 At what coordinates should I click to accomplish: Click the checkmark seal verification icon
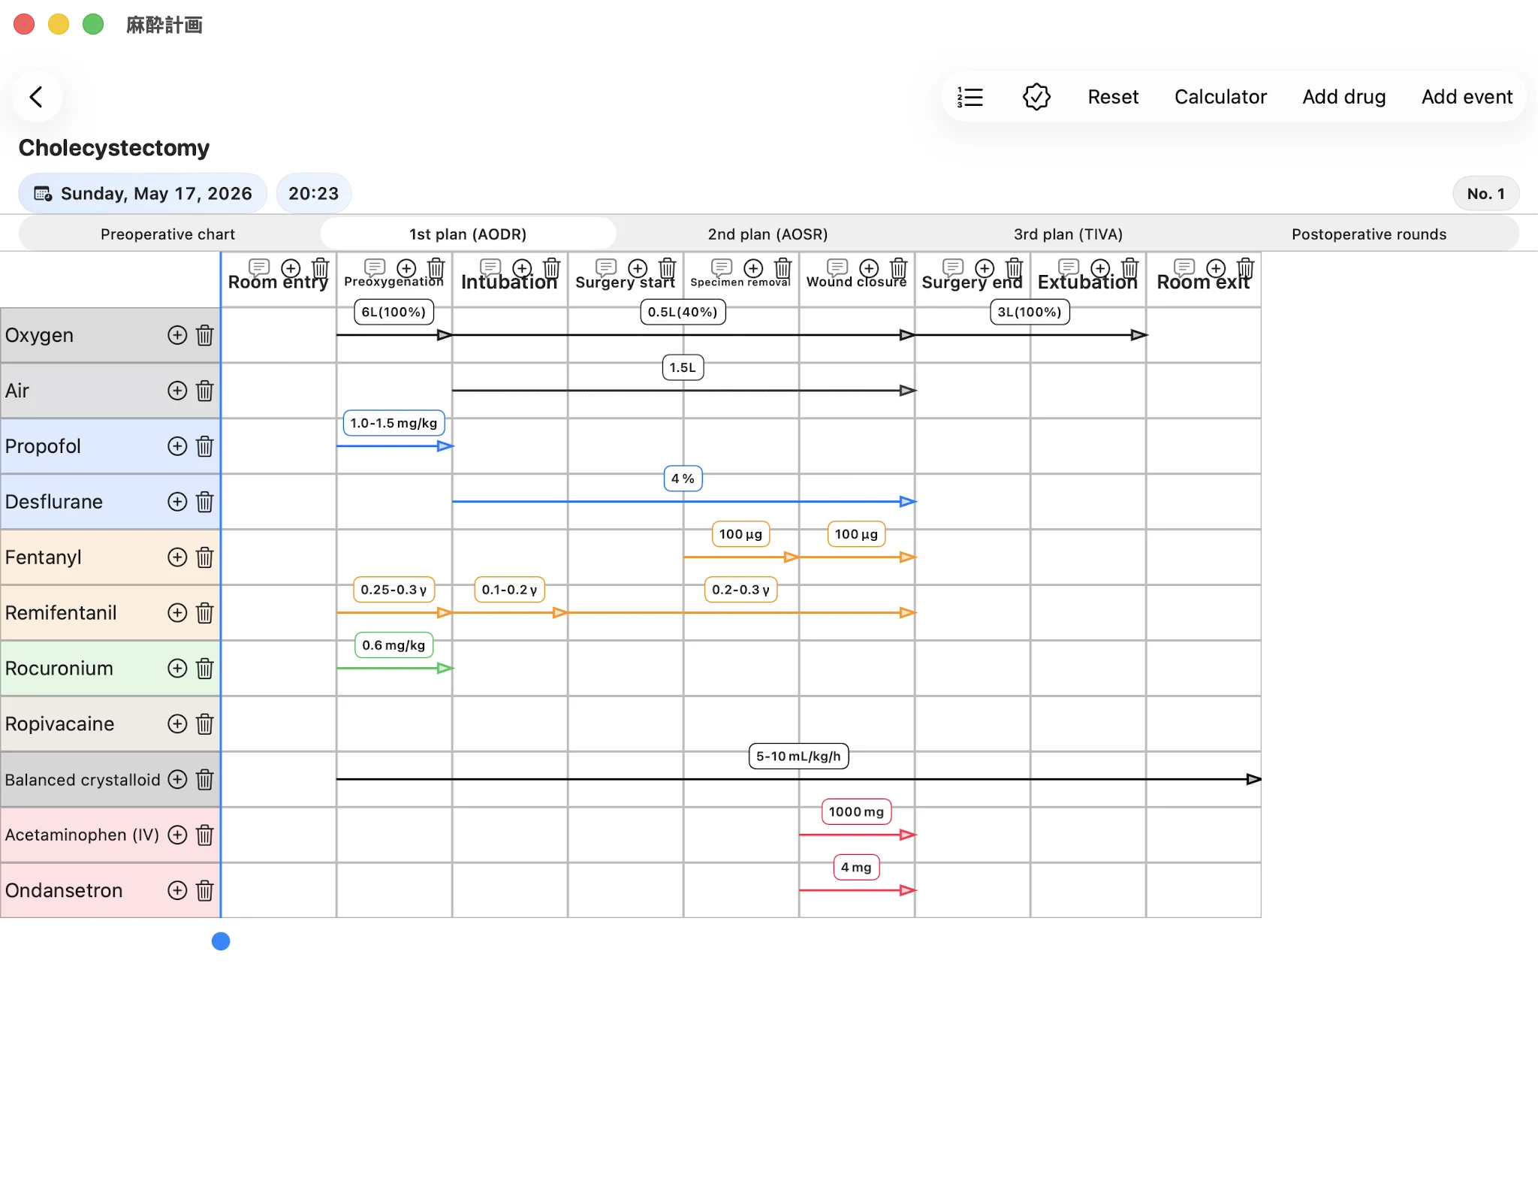pos(1036,97)
